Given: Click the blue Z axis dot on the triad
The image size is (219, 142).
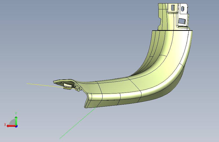Looking at the screenshot, I should pyautogui.click(x=16, y=126).
